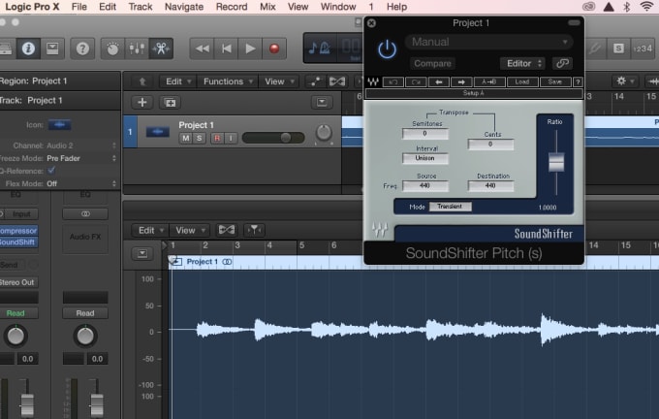
Task: Open the Record menu
Action: pos(232,7)
